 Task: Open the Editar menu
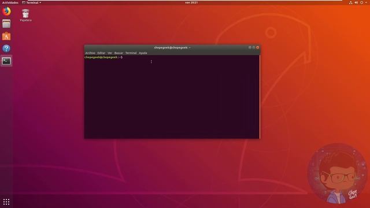[x=101, y=53]
